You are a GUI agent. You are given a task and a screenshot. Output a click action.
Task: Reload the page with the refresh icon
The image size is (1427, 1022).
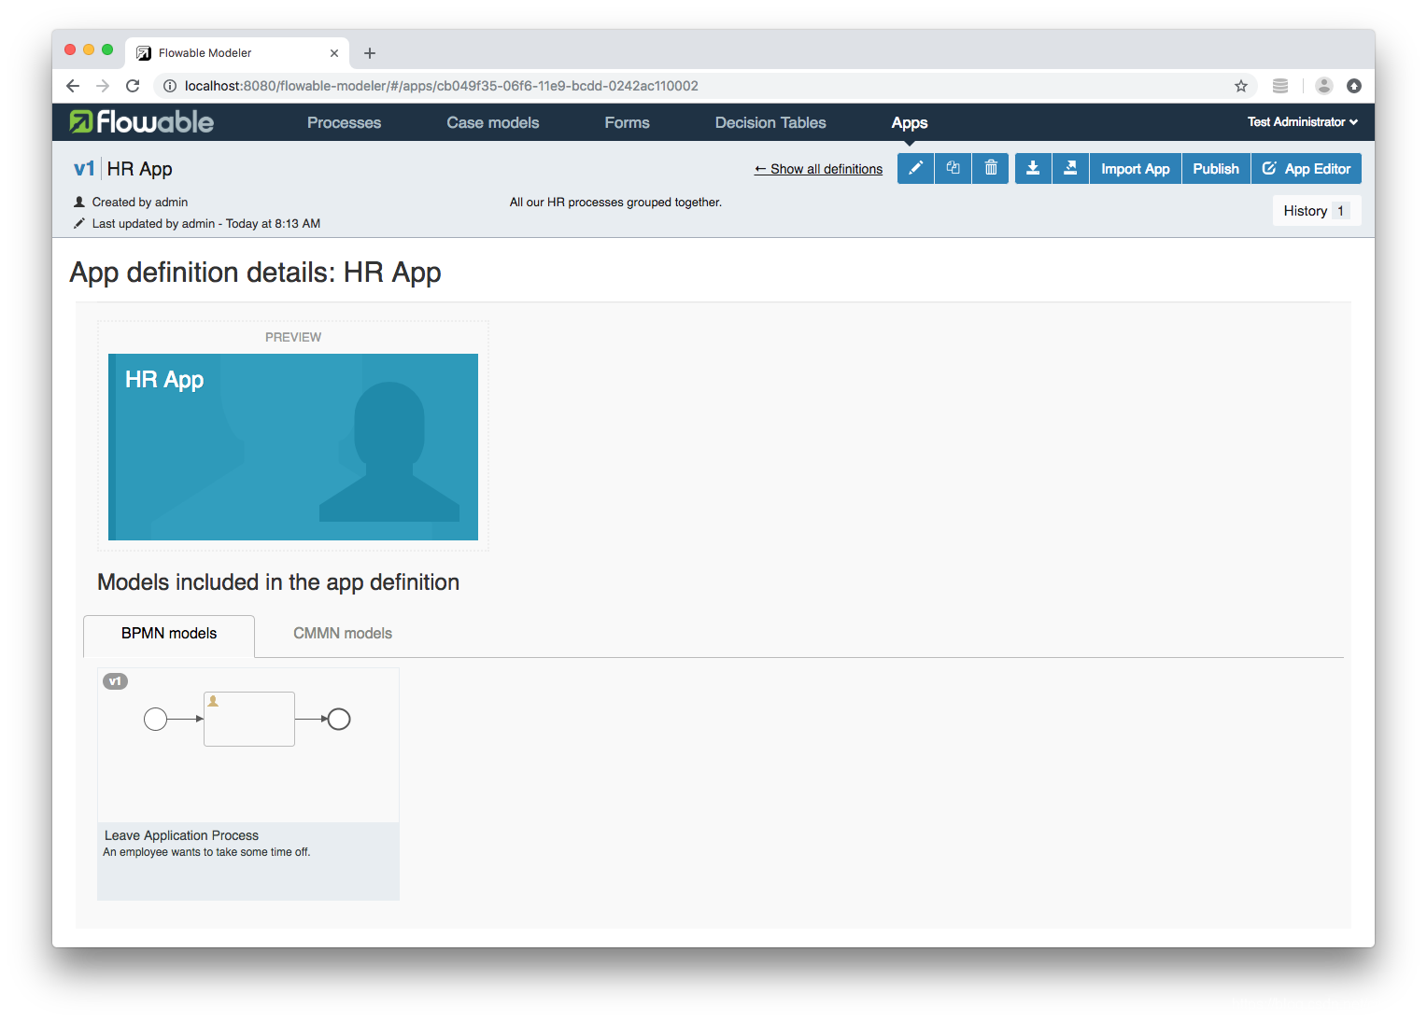coord(133,86)
